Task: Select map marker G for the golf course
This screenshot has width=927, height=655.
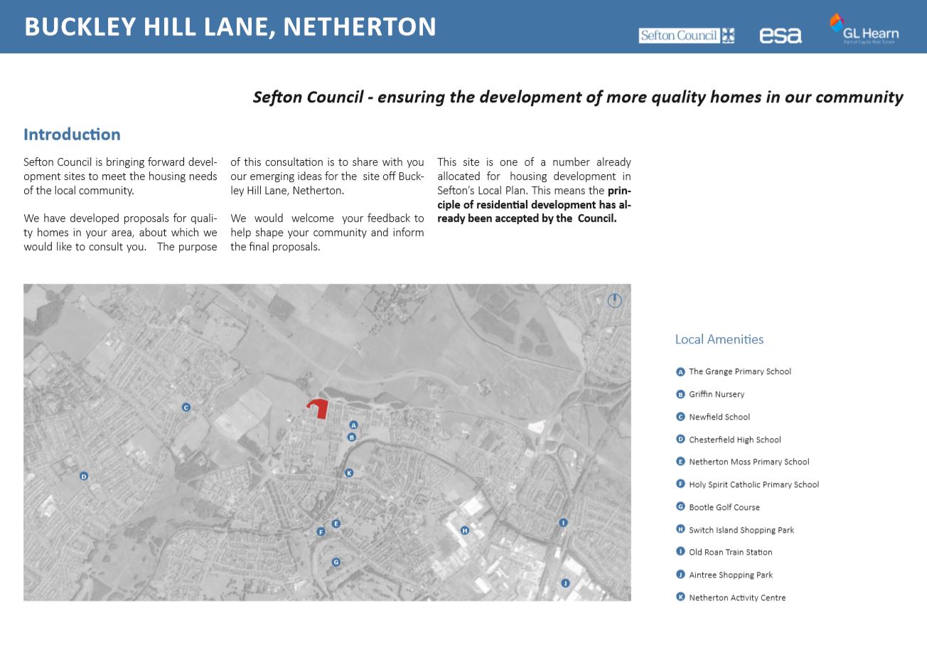Action: pos(336,562)
